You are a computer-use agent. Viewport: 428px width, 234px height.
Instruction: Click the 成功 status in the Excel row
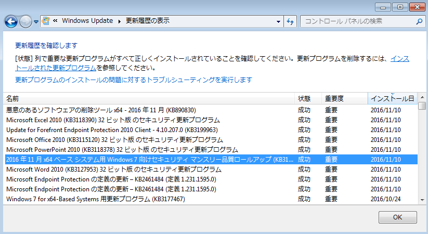(304, 120)
